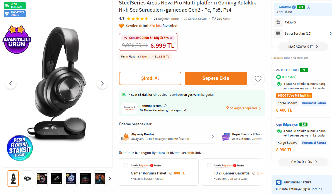Select the second product thumbnail image
This screenshot has width=332, height=194.
[28, 178]
